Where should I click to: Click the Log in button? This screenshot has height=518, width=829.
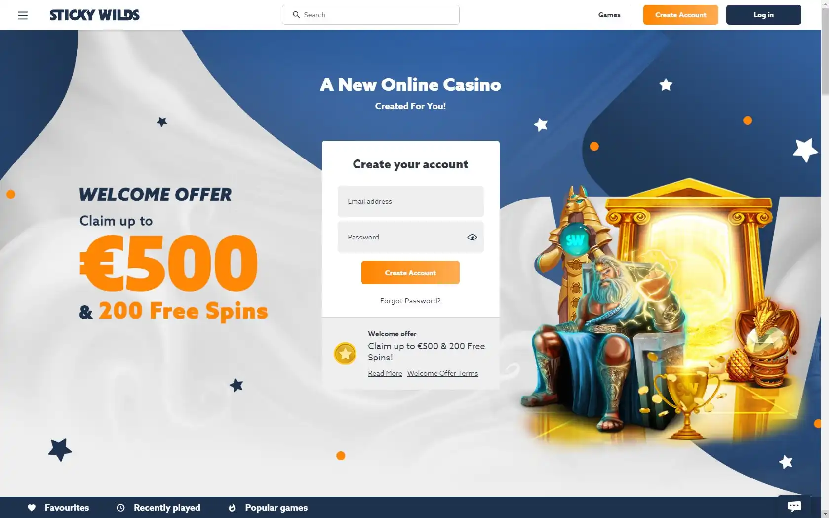pyautogui.click(x=763, y=15)
